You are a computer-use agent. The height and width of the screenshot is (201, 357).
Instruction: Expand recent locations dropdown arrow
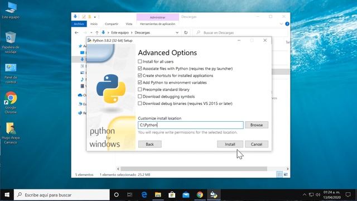click(x=91, y=32)
